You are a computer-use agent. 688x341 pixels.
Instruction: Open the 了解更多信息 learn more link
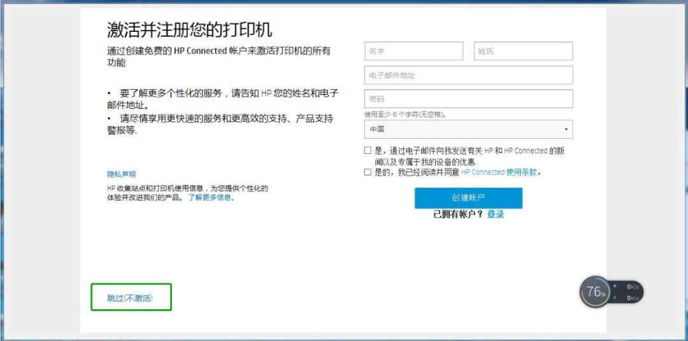(x=210, y=197)
